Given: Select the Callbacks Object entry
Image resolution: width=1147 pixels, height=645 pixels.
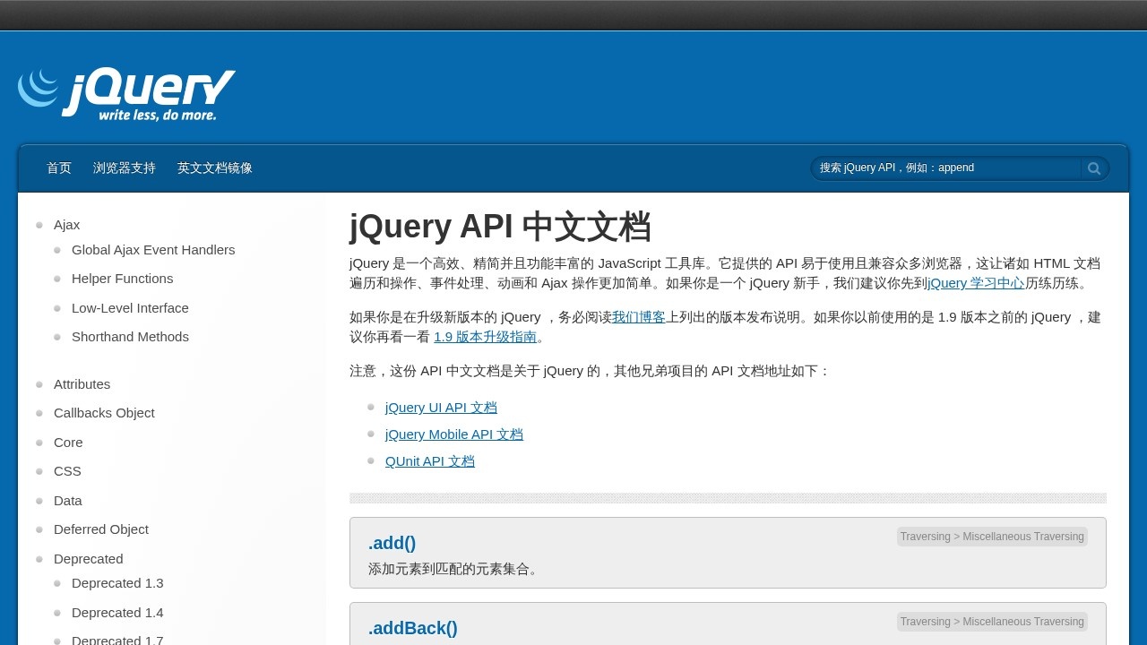Looking at the screenshot, I should pyautogui.click(x=104, y=412).
